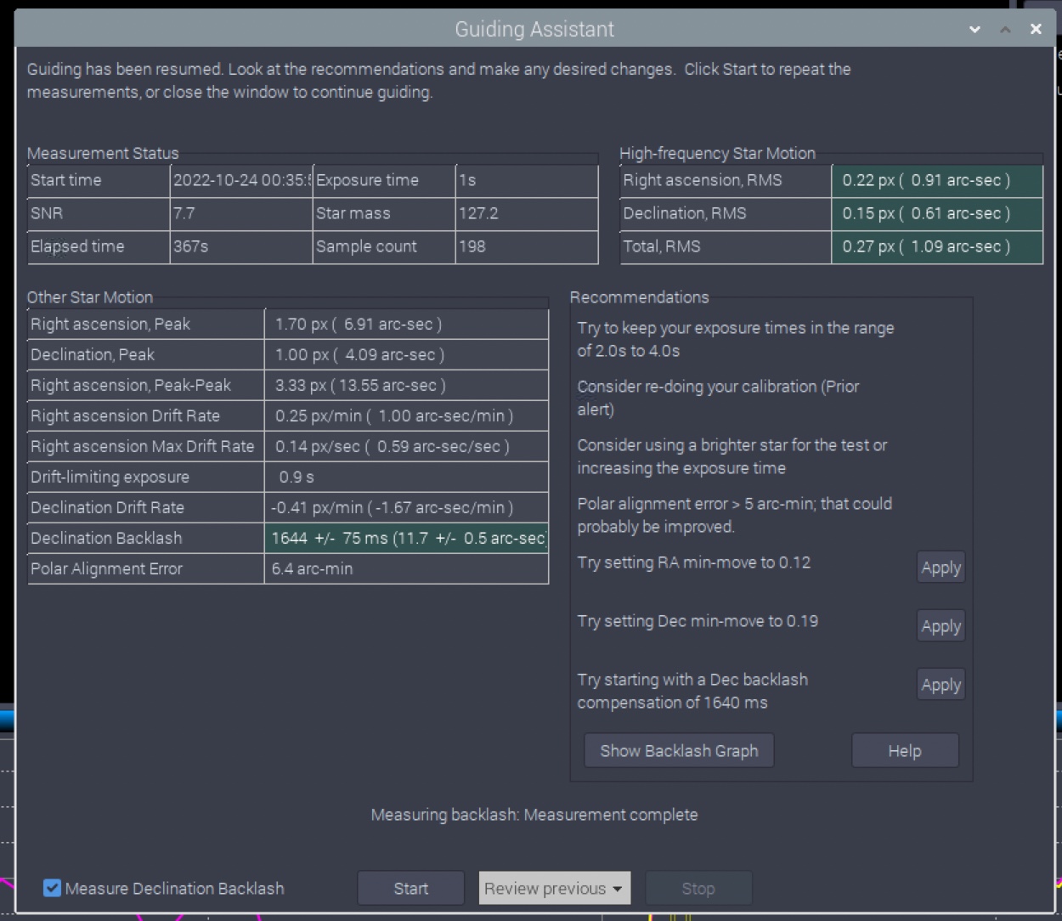Select the Declination Backlash value cell
1062x921 pixels.
407,539
